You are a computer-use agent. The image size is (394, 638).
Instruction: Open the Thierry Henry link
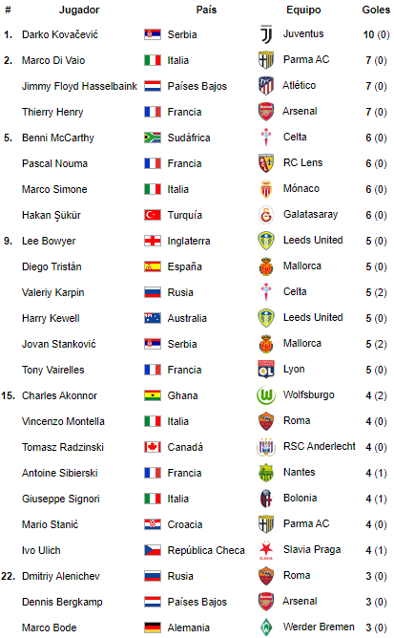52,112
